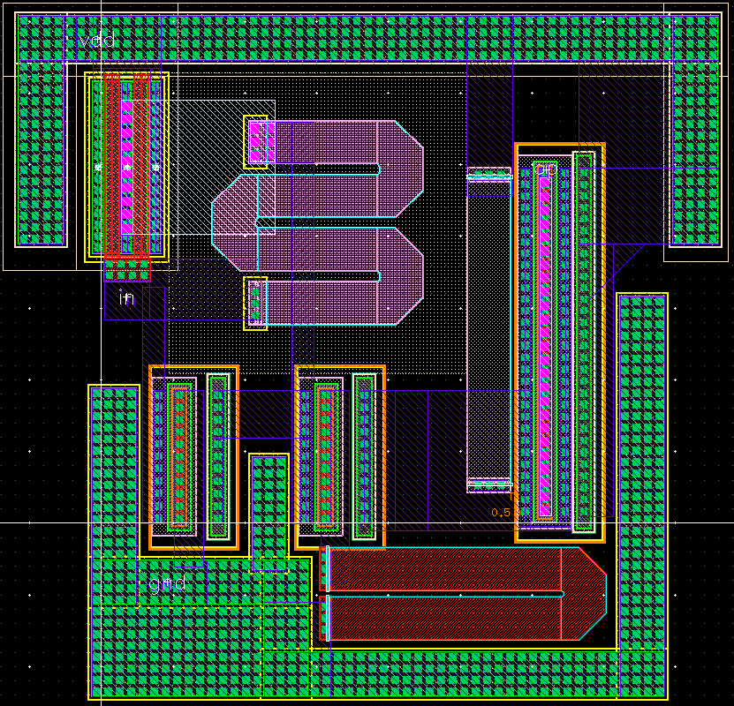
Task: Click yellow-boxed contact at pink resistor's top end
Action: [256, 142]
